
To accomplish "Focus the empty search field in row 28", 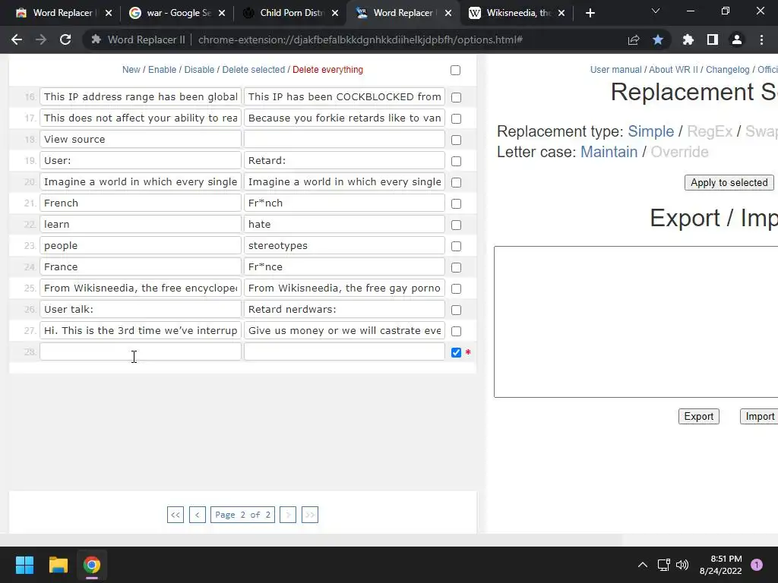I will (141, 352).
